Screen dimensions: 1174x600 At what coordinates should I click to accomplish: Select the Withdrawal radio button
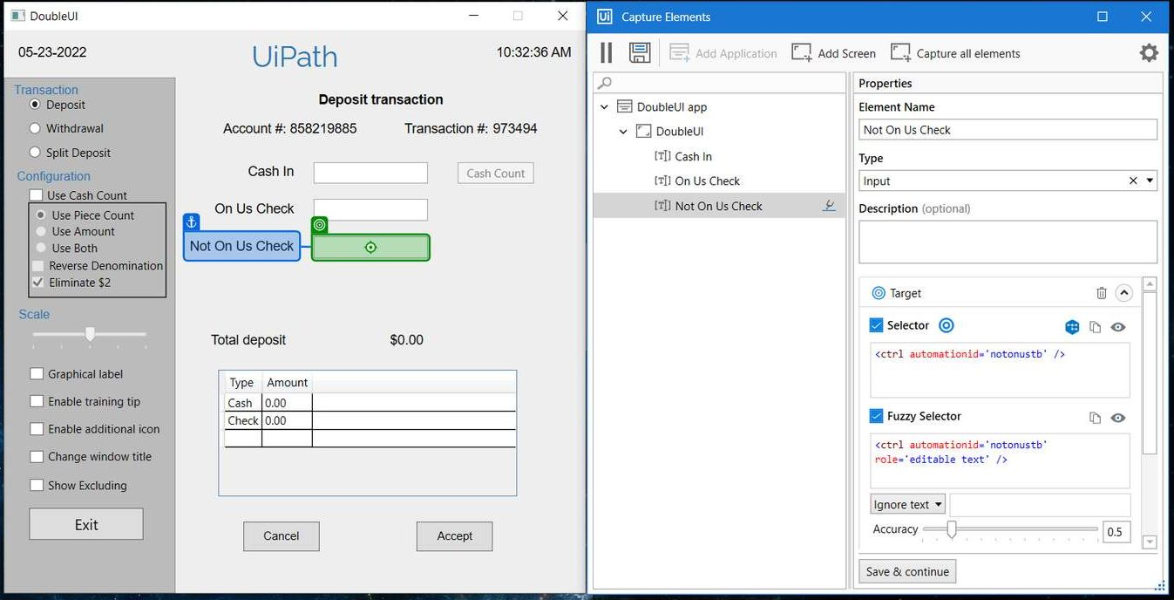pos(36,128)
